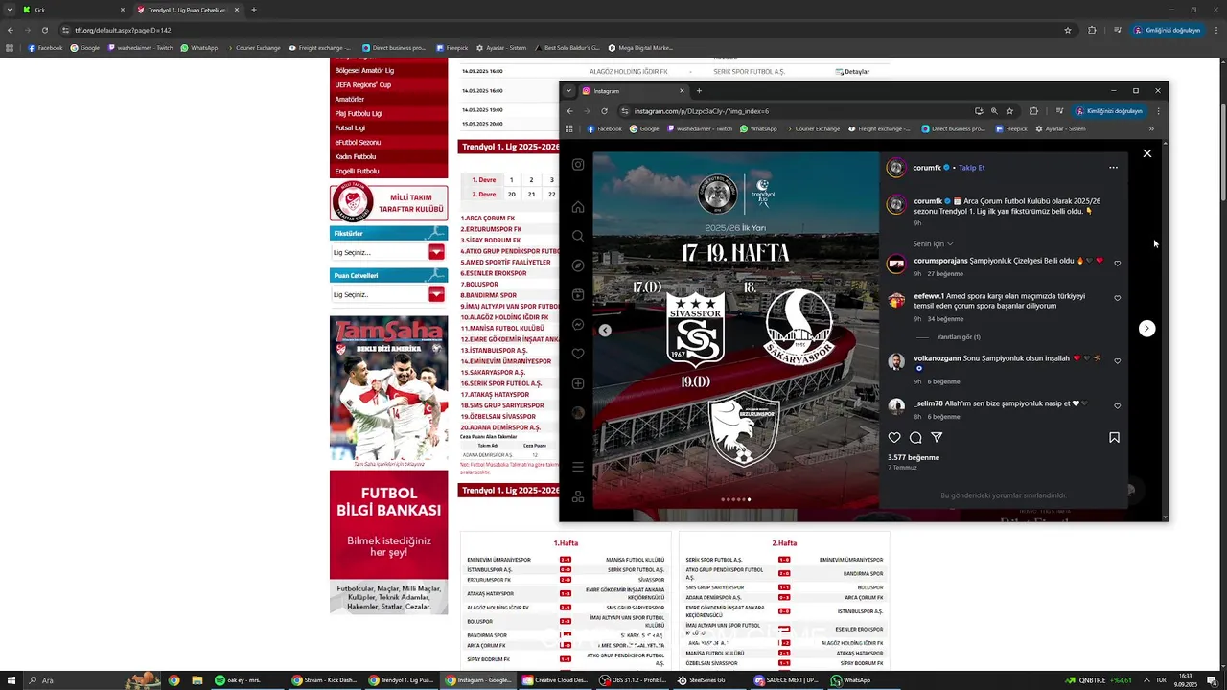Open Messenger icon in Instagram sidebar
The image size is (1227, 690).
pyautogui.click(x=578, y=325)
